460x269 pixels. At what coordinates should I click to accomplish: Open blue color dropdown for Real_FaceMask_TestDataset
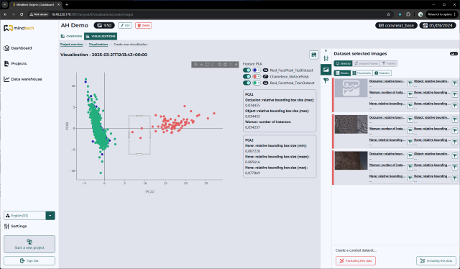(x=257, y=70)
